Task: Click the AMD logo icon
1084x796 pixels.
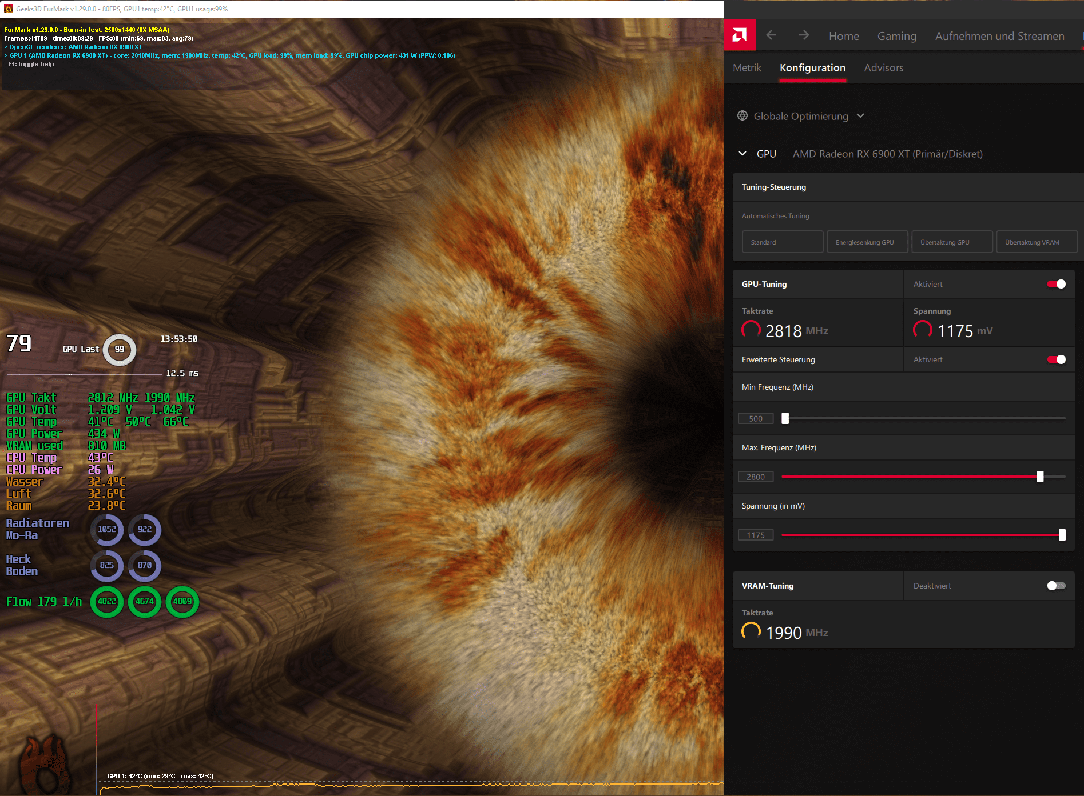Action: pyautogui.click(x=739, y=35)
